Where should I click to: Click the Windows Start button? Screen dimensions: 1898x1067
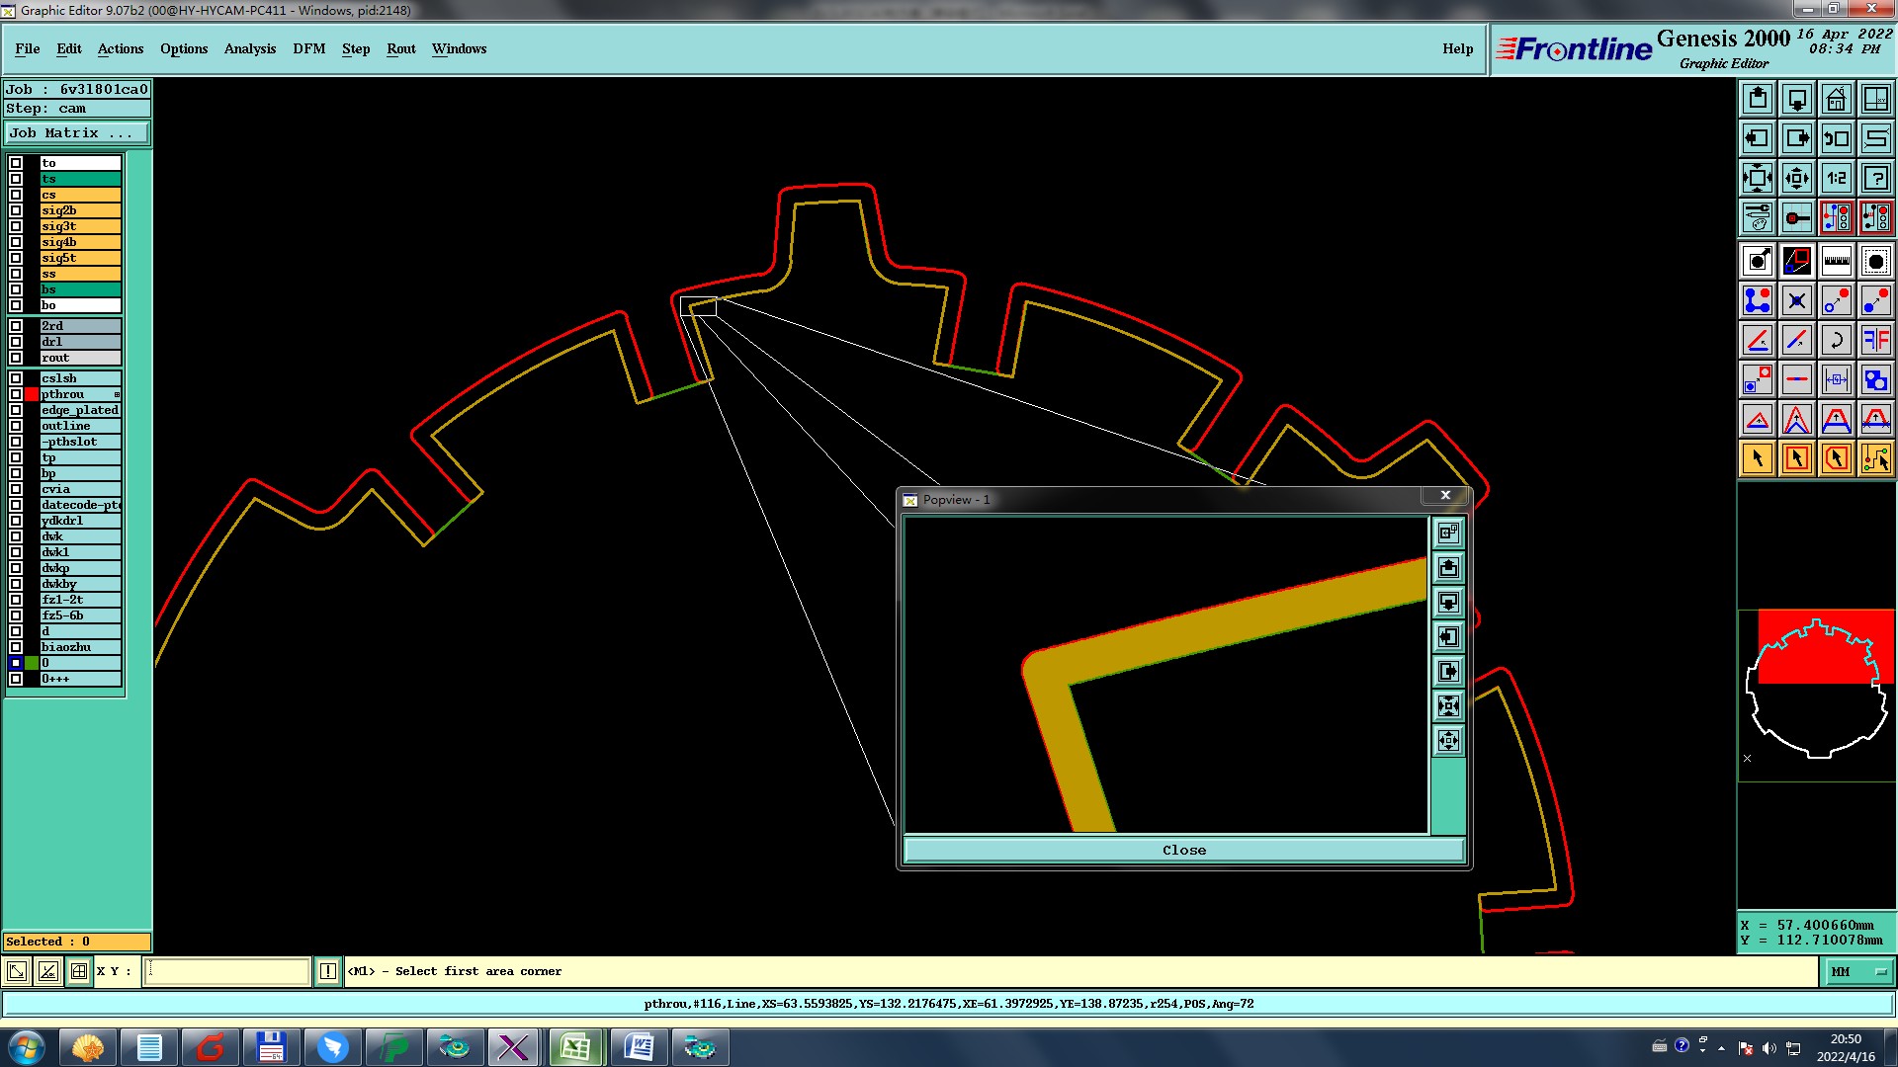26,1047
